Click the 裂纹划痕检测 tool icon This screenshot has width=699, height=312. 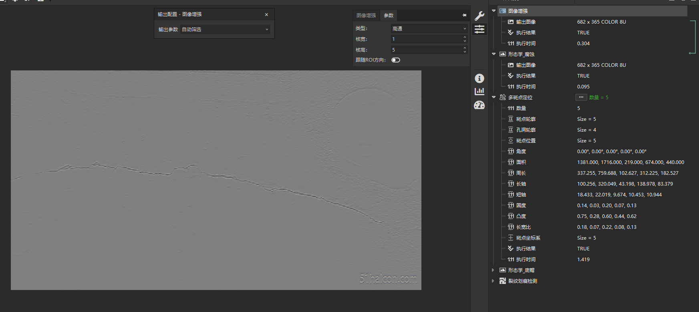(x=503, y=281)
